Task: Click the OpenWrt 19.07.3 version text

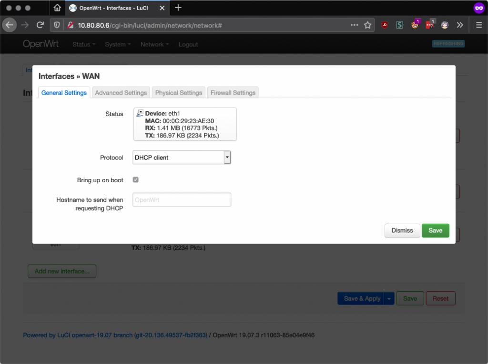Action: (263, 335)
